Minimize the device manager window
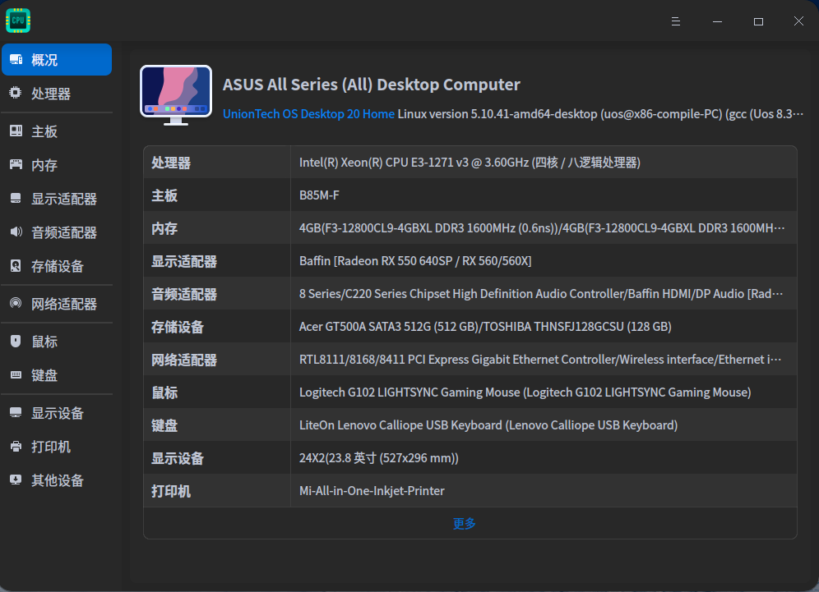Screen dimensions: 819x592 point(717,21)
